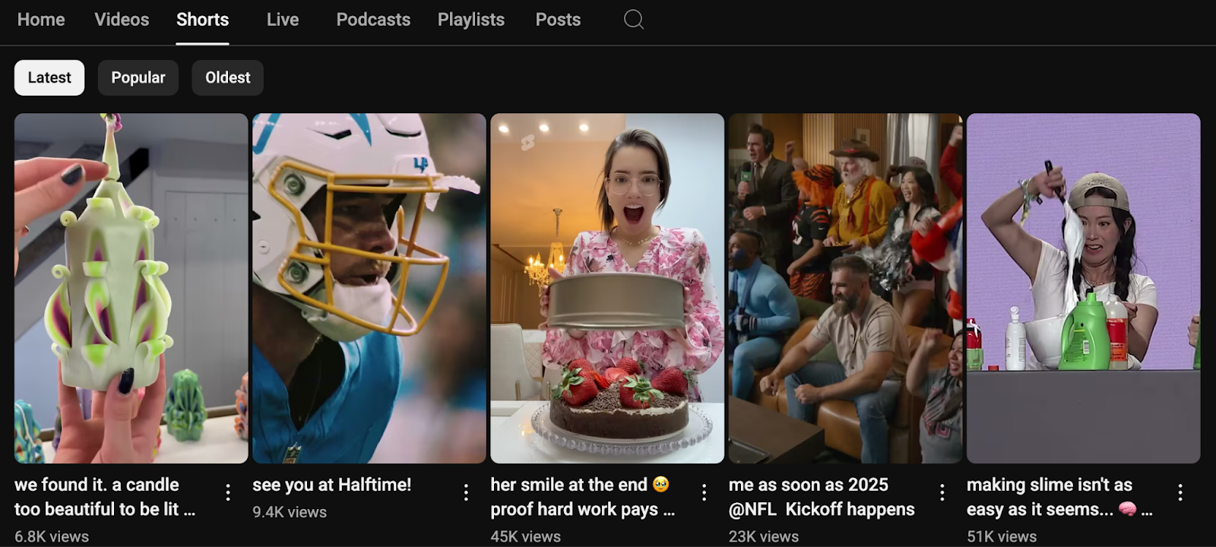Play the NFL Kickoff crowd short thumbnail
Screen dimensions: 1216x547
845,289
